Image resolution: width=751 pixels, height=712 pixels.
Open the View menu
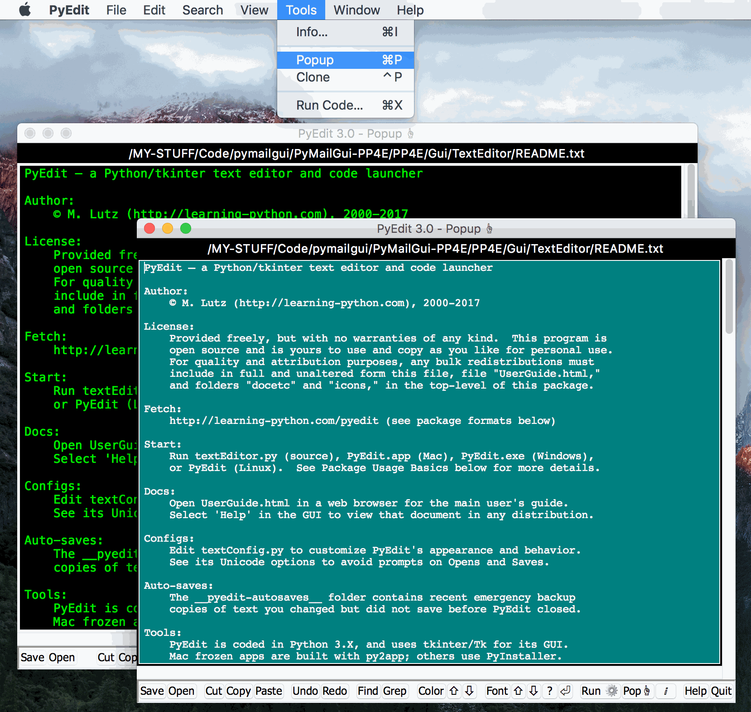click(254, 10)
